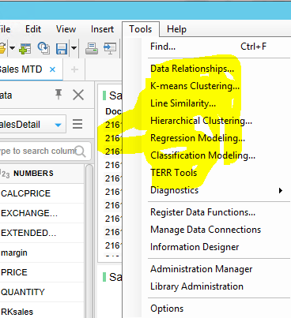
Task: Open the View menu
Action: (x=66, y=29)
